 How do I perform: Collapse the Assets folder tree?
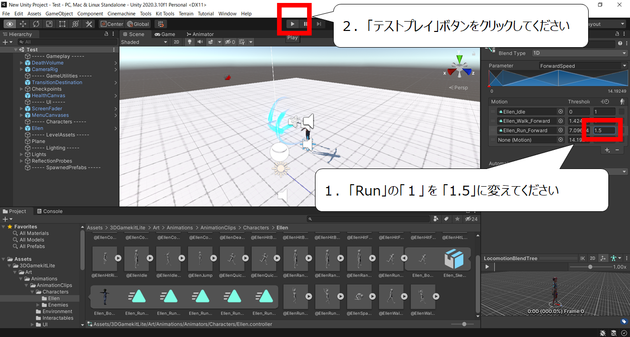(4, 259)
